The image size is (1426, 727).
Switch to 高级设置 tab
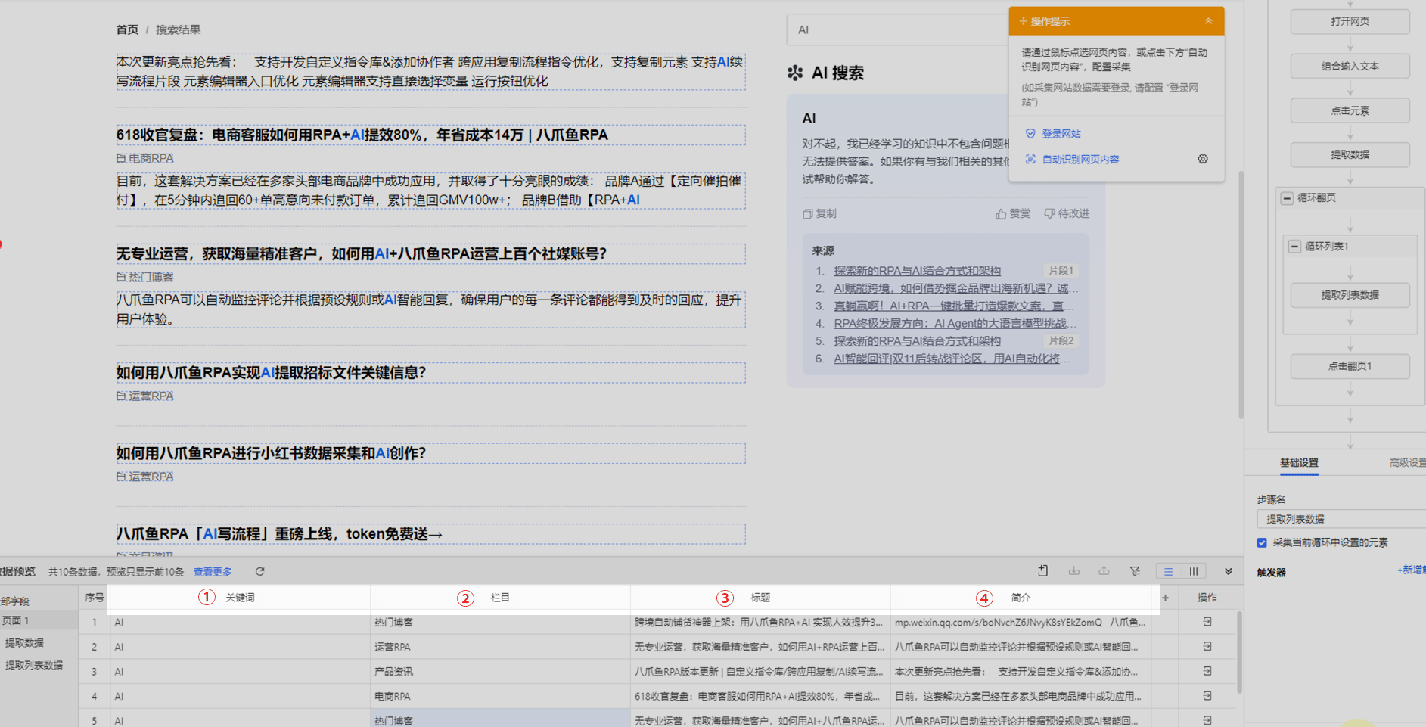(x=1407, y=463)
